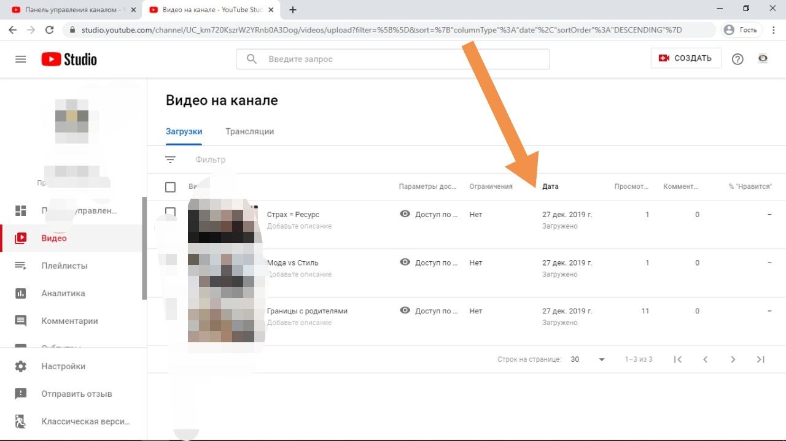Click Добавьте описание under Границы с родителями
This screenshot has width=786, height=441.
[x=299, y=323]
